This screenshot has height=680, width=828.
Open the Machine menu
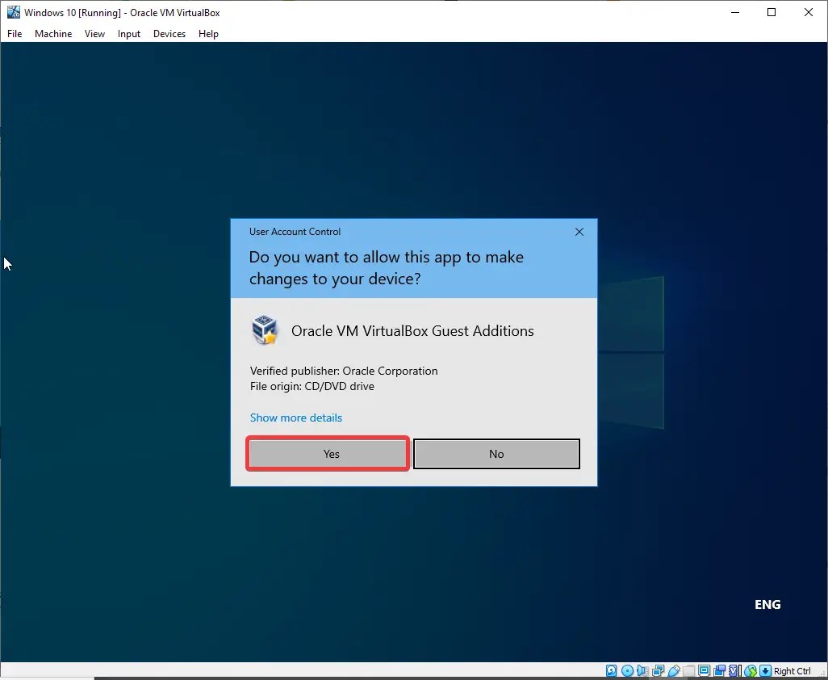coord(52,33)
